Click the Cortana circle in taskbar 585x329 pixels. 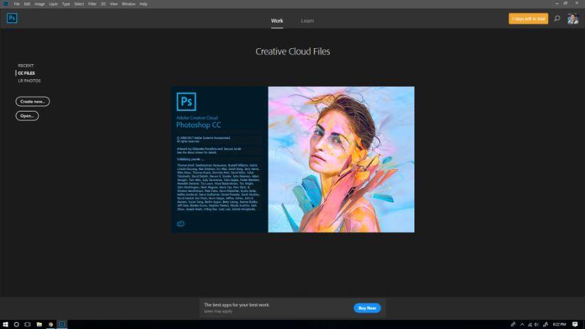17,324
